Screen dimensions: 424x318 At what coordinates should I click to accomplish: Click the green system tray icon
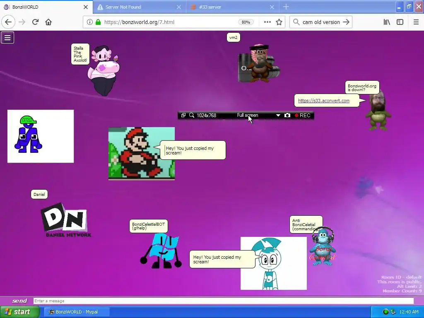(386, 312)
